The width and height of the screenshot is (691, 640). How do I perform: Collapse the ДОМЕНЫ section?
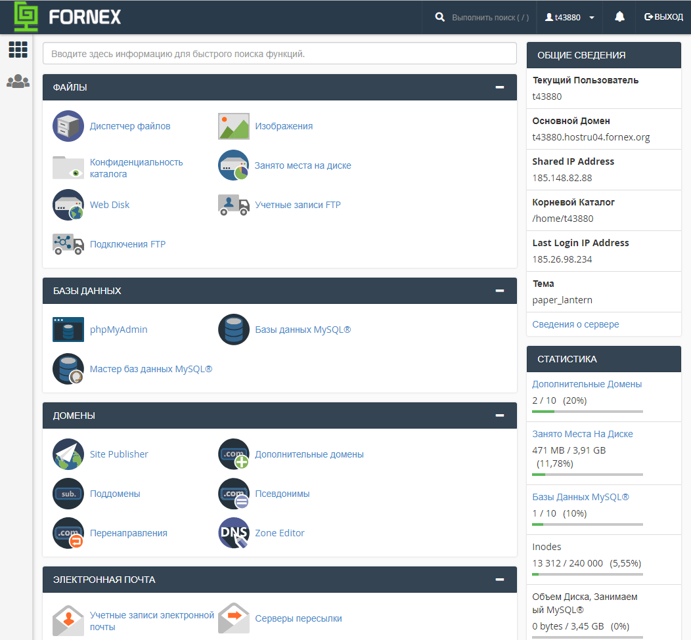500,416
